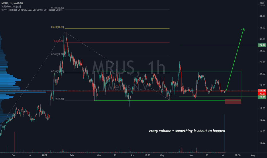Select the red stop-loss zone rectangle
This screenshot has width=267, height=158.
tap(233, 101)
